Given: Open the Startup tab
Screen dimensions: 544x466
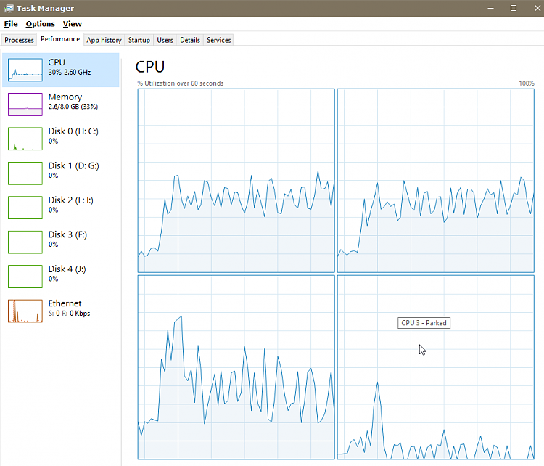Looking at the screenshot, I should coord(139,40).
